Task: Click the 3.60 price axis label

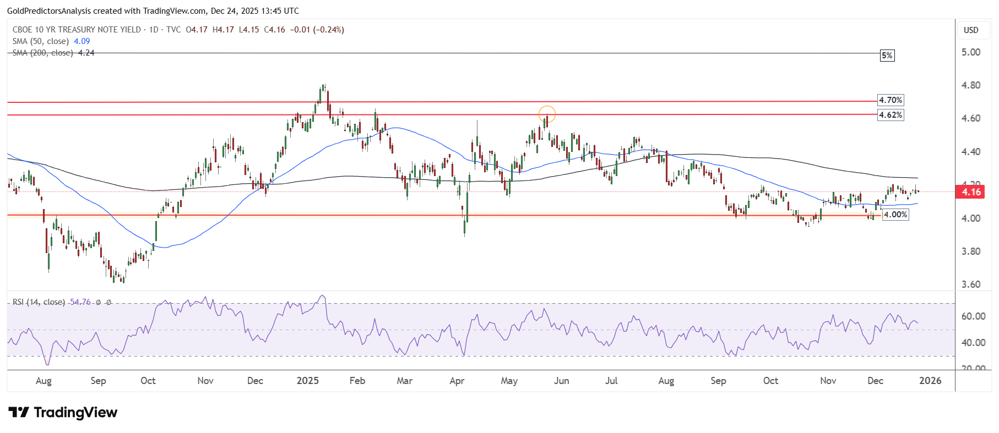Action: click(x=971, y=284)
